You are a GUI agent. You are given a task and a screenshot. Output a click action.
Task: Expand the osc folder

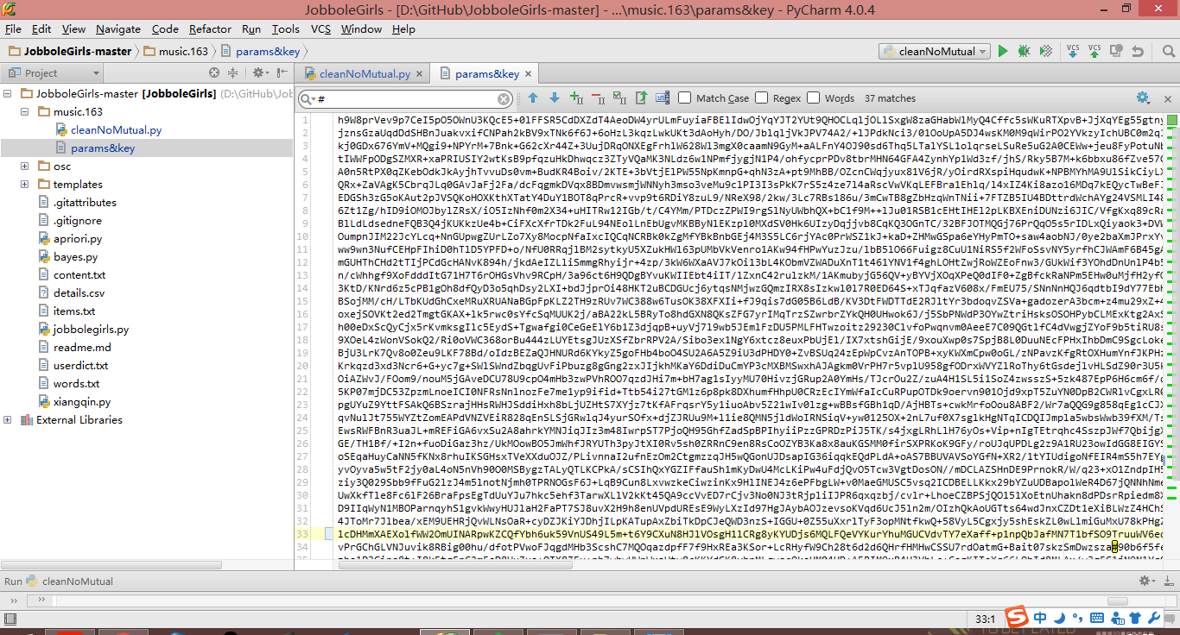(x=26, y=166)
